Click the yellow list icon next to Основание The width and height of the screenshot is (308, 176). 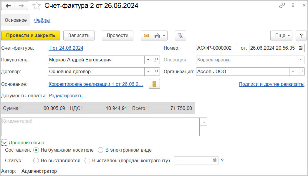pos(154,84)
